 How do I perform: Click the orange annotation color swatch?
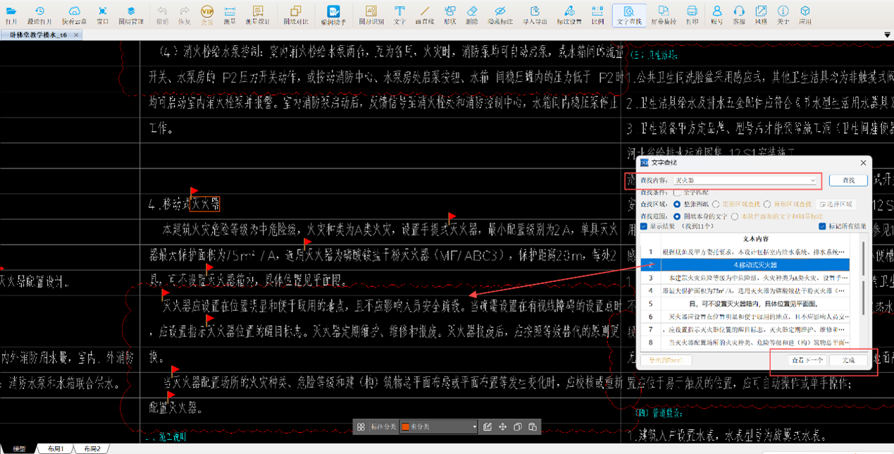pos(405,427)
